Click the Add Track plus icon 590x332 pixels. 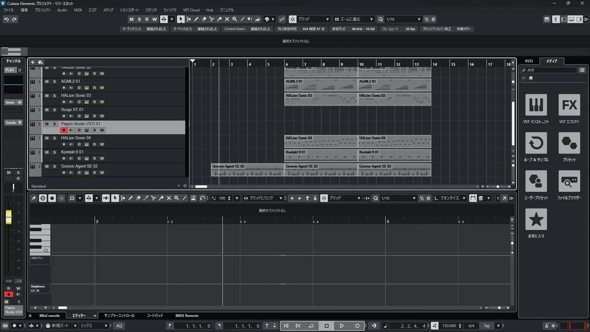point(33,62)
